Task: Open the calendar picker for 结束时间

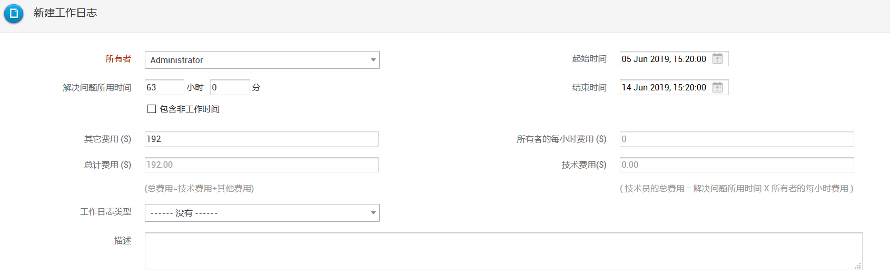Action: pyautogui.click(x=717, y=87)
